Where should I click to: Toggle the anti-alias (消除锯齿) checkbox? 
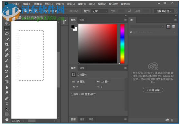66,11
